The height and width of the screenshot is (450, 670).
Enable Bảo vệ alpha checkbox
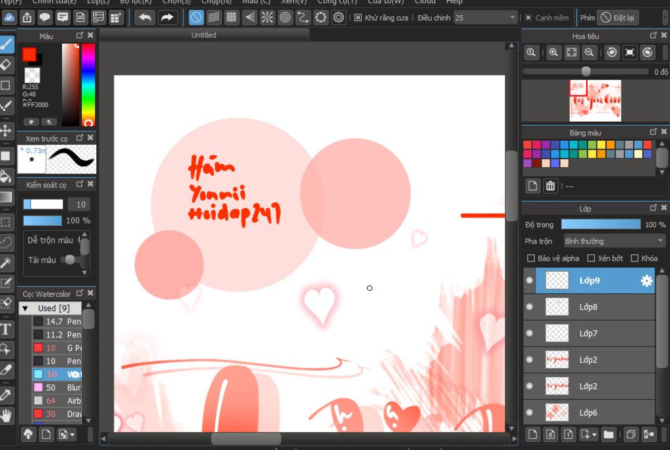tap(531, 258)
